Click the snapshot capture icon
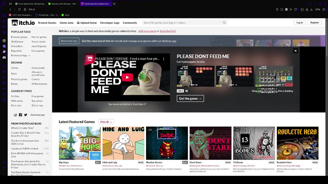Screen dimensions: 328x184 pos(282,9)
